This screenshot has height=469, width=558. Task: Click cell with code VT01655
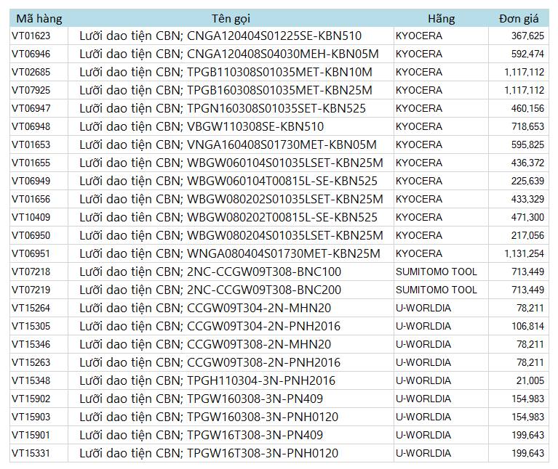point(39,163)
